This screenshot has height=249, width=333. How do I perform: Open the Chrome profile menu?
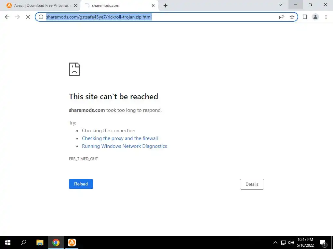coord(315,17)
